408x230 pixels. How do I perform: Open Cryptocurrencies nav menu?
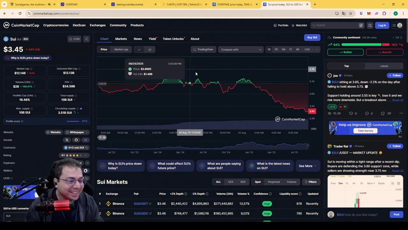tap(56, 25)
